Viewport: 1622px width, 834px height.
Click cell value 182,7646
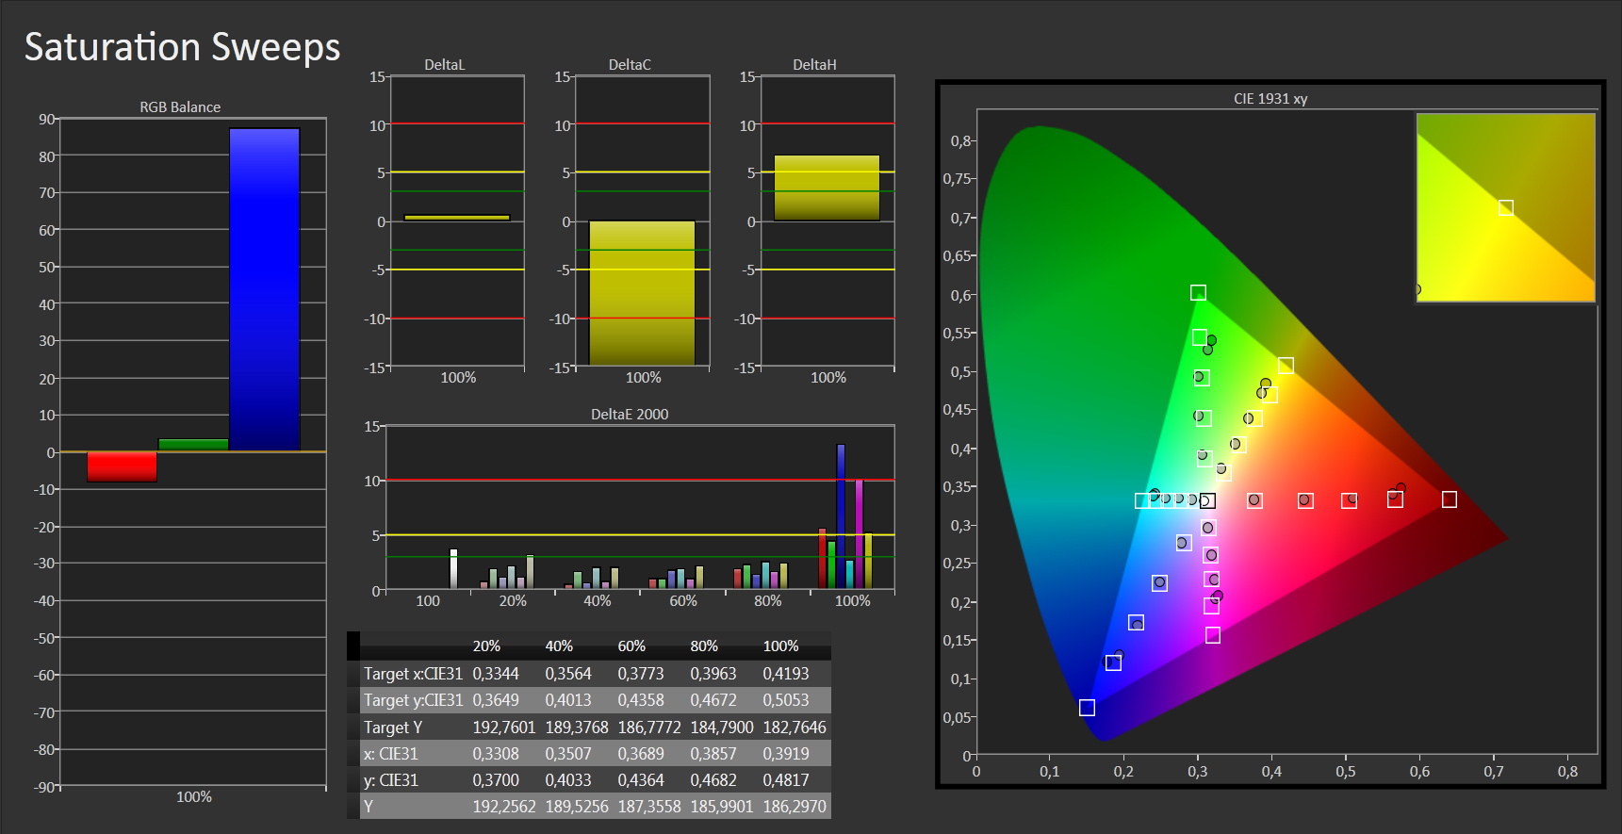tap(795, 728)
